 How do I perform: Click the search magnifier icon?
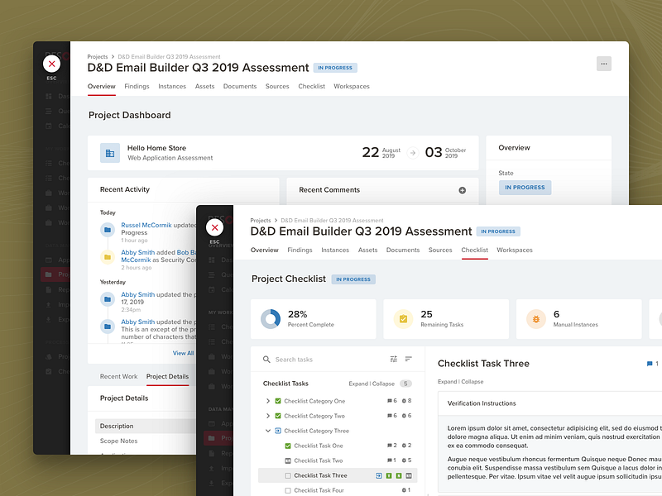click(266, 360)
